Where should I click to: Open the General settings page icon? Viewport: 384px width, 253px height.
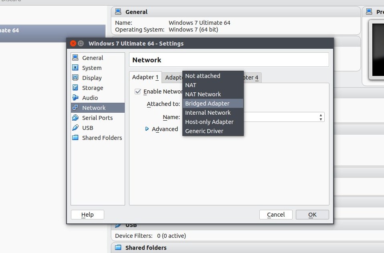pyautogui.click(x=75, y=58)
